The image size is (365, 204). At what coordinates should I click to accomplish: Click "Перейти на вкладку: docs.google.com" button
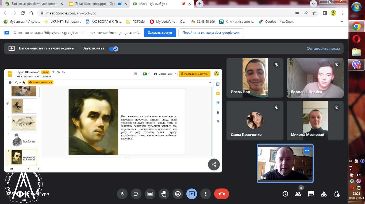[x=211, y=33]
